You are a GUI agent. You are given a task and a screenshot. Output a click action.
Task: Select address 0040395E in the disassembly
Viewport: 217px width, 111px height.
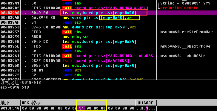pos(10,46)
